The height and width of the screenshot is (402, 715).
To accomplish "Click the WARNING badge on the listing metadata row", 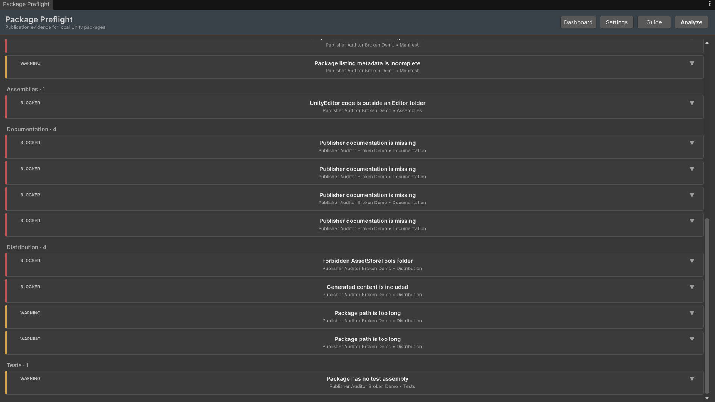I will coord(30,63).
